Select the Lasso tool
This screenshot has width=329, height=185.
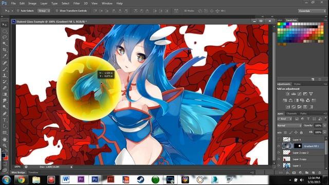tap(5, 38)
